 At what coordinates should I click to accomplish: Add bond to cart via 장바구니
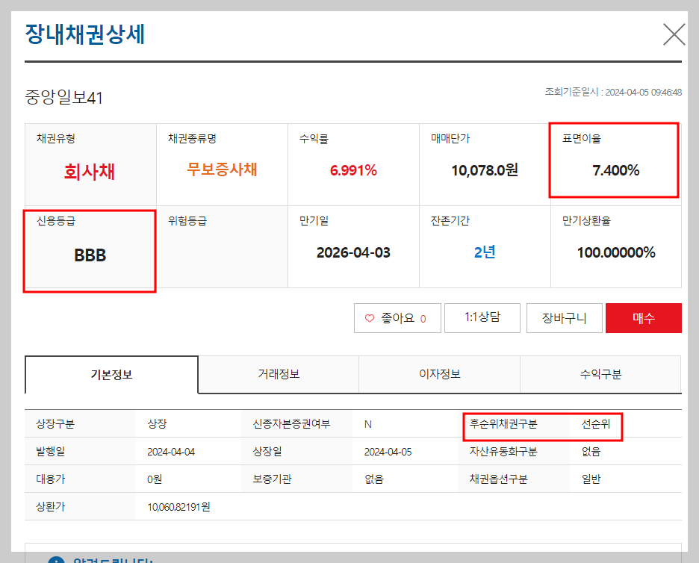tap(565, 318)
